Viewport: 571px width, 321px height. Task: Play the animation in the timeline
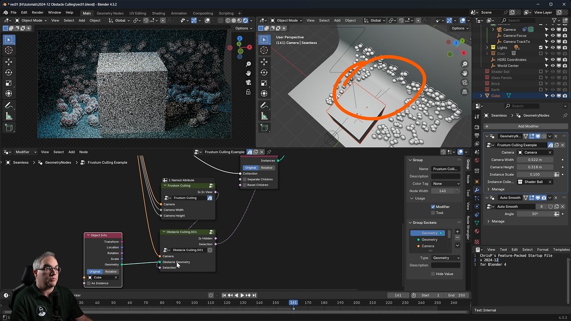tap(242, 295)
